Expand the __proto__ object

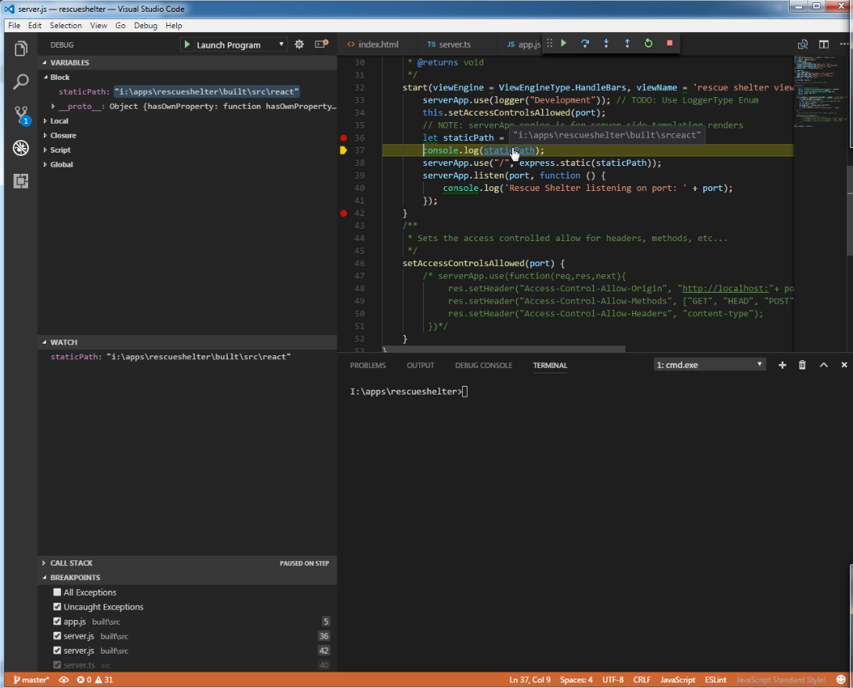pyautogui.click(x=52, y=106)
